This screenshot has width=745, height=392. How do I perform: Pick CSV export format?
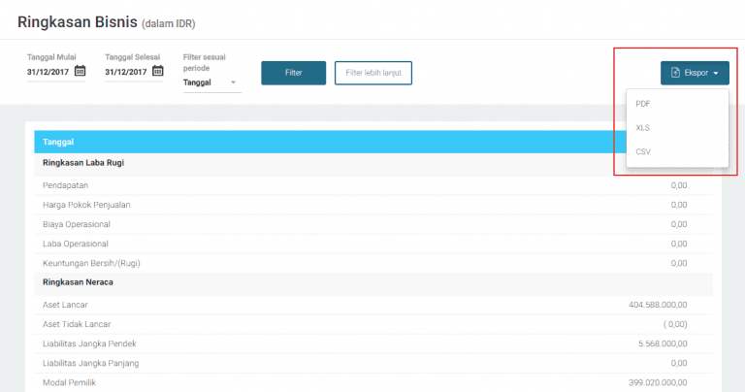point(643,151)
